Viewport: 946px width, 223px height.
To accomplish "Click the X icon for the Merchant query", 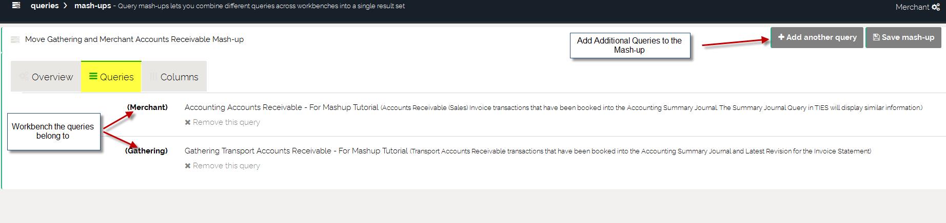I will (188, 122).
